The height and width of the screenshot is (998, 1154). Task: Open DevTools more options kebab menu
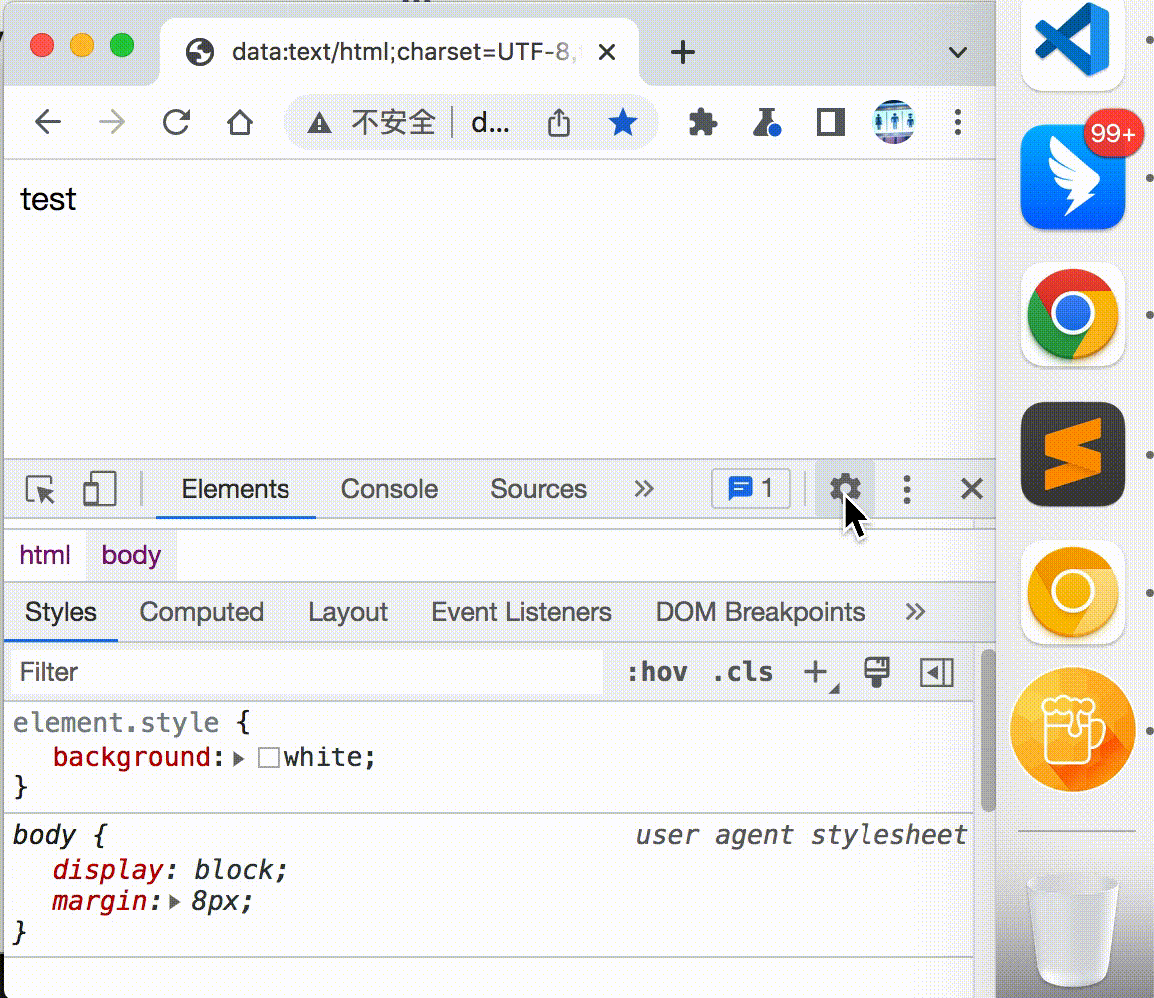[x=906, y=489]
